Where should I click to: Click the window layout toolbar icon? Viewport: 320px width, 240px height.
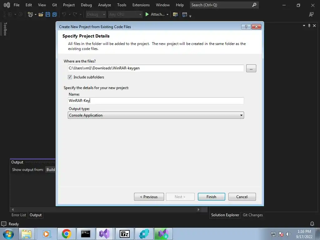coord(185,14)
